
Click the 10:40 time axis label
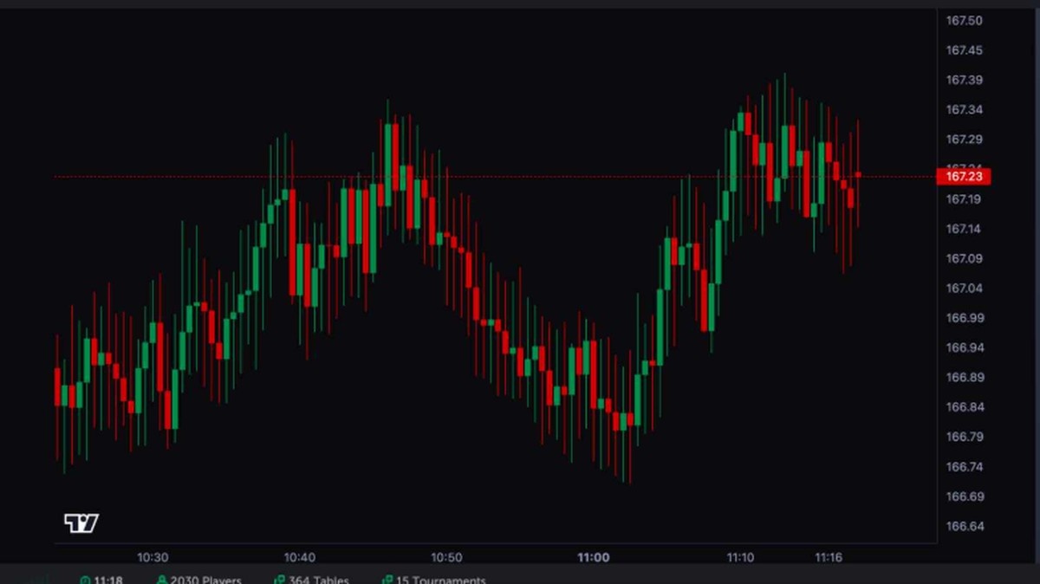299,558
